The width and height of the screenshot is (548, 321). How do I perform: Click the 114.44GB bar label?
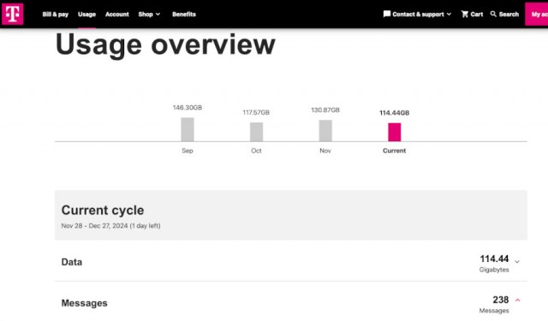click(394, 113)
